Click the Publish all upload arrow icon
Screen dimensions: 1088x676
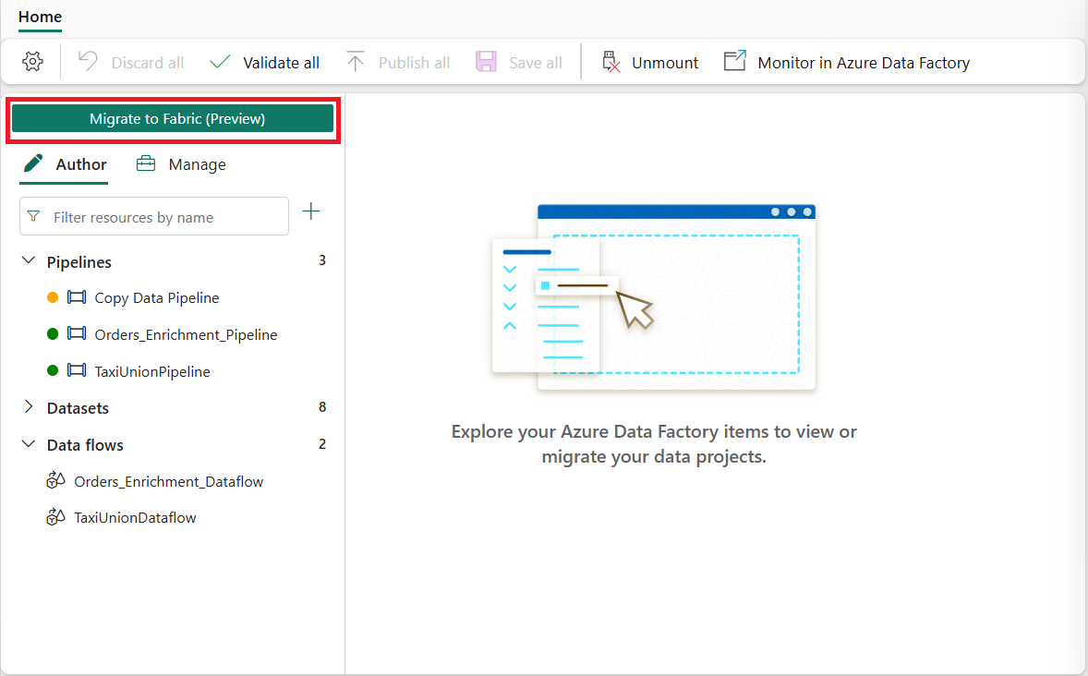point(356,62)
